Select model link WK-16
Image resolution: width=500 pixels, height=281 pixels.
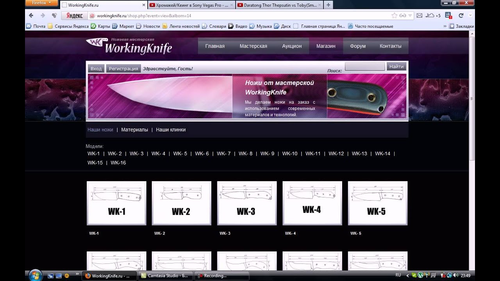coord(118,162)
